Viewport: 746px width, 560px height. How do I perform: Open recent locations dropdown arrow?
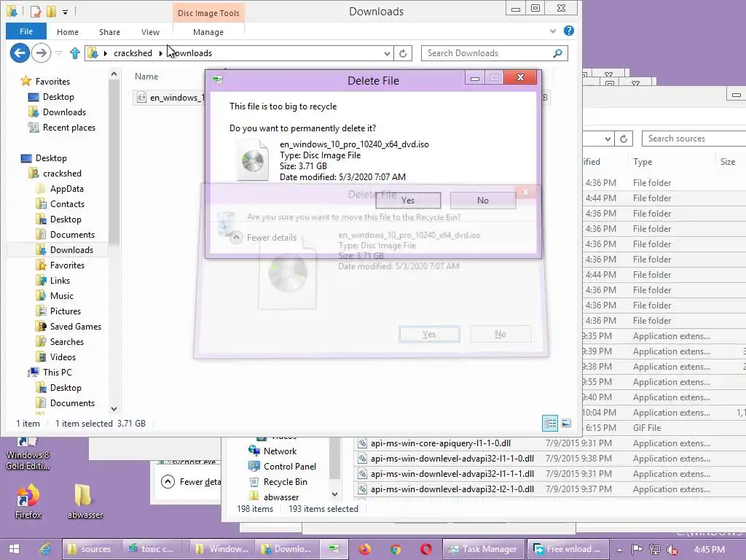58,53
